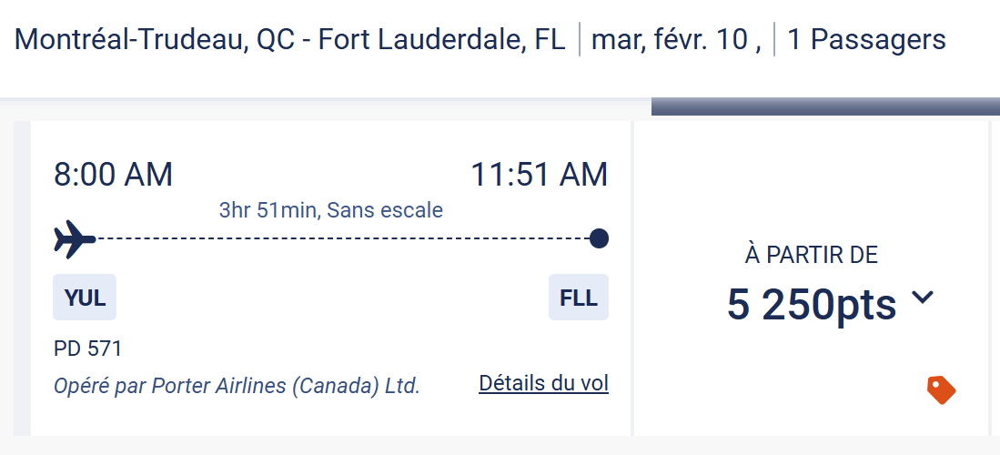The height and width of the screenshot is (455, 1000).
Task: Click the airplane departure icon
Action: (75, 239)
